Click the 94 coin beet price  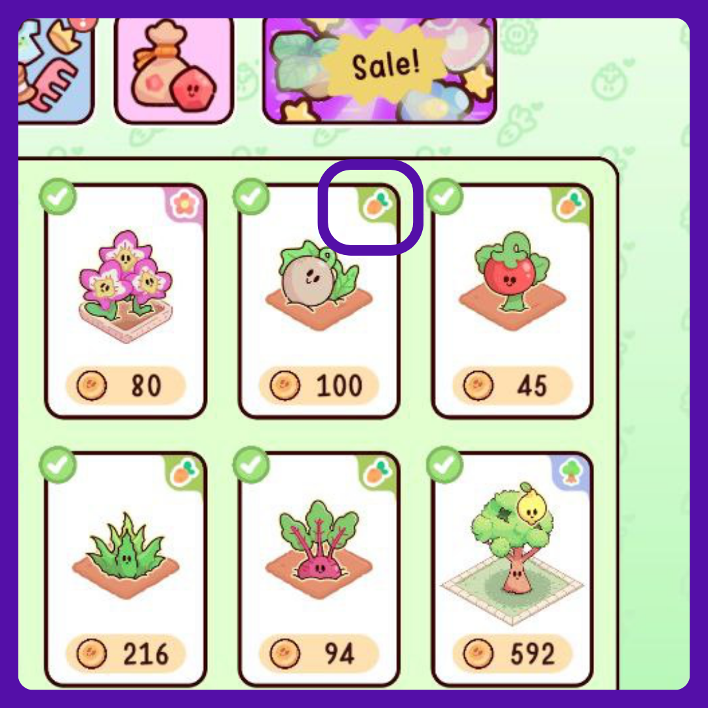pyautogui.click(x=319, y=654)
